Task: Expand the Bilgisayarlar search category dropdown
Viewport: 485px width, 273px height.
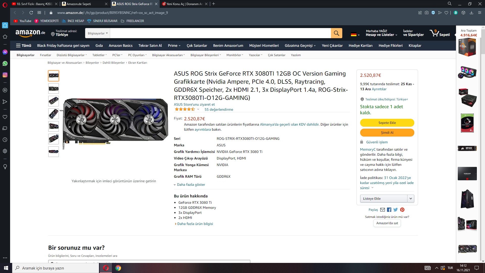Action: [x=98, y=33]
